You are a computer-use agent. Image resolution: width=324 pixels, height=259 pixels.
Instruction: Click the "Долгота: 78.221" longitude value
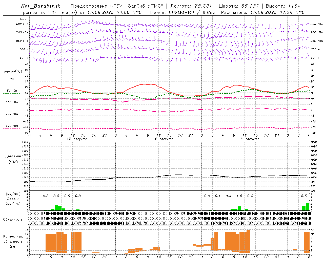[x=191, y=6]
